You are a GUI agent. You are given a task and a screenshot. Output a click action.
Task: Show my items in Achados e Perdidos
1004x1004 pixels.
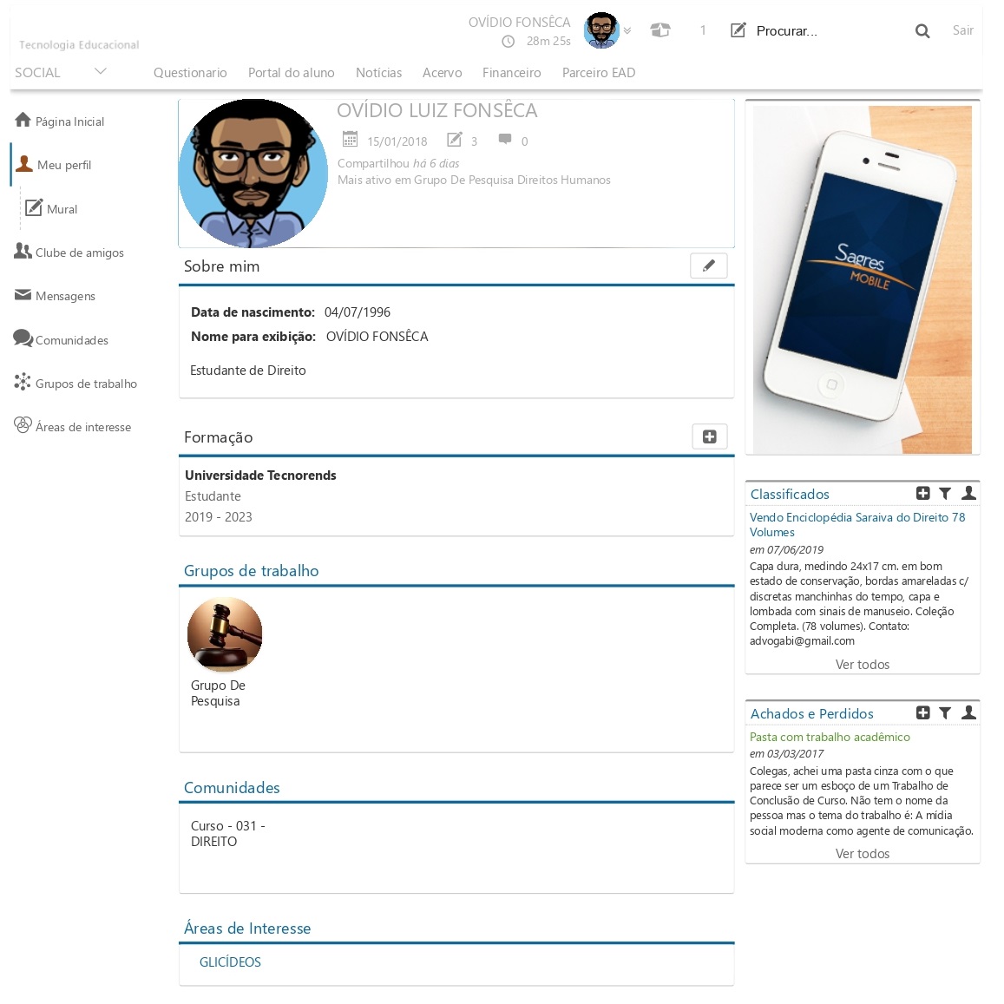968,712
